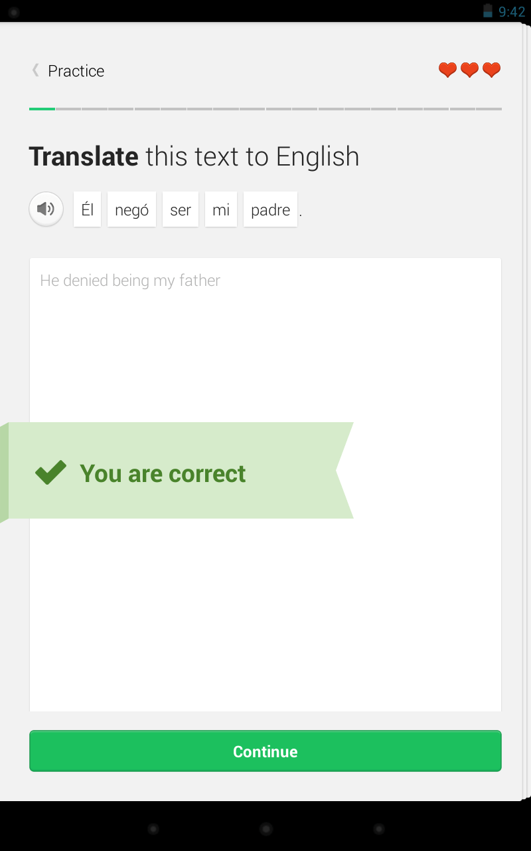
Task: Click the 'You are correct' text
Action: click(163, 473)
